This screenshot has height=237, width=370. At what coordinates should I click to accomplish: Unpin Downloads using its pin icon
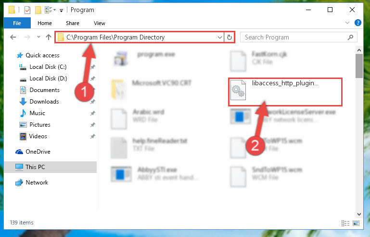[92, 102]
